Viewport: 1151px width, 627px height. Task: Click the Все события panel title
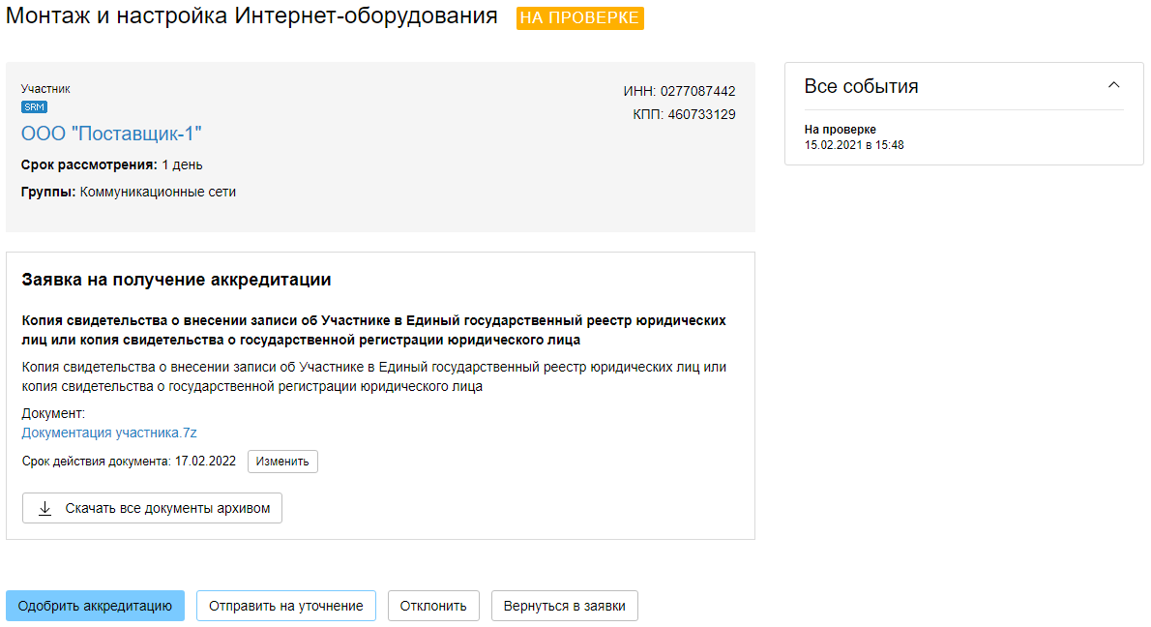(x=861, y=86)
